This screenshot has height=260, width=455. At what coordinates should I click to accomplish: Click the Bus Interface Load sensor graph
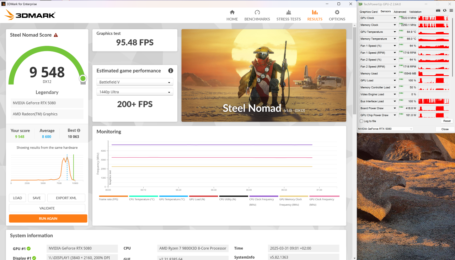(434, 101)
